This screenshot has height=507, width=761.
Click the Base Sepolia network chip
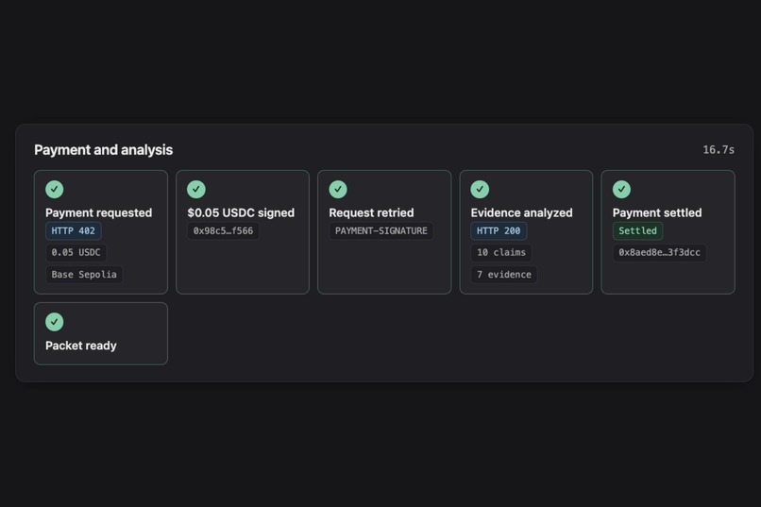click(x=84, y=275)
